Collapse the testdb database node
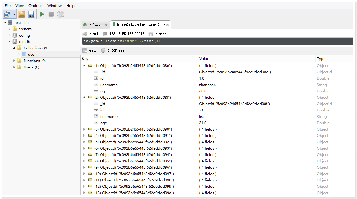The height and width of the screenshot is (199, 357). [10, 42]
